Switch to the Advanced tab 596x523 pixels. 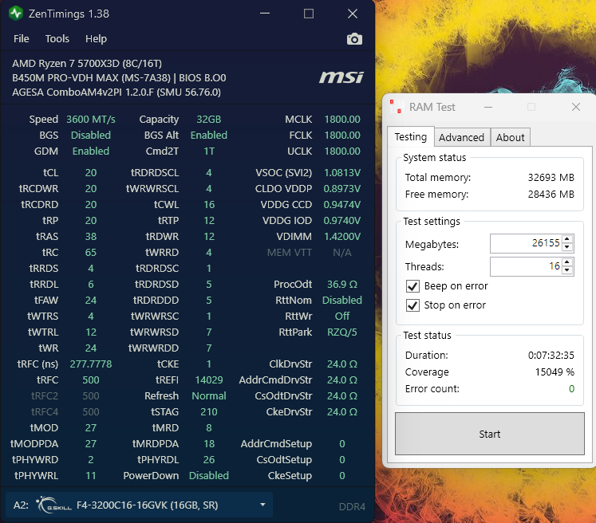(x=462, y=137)
